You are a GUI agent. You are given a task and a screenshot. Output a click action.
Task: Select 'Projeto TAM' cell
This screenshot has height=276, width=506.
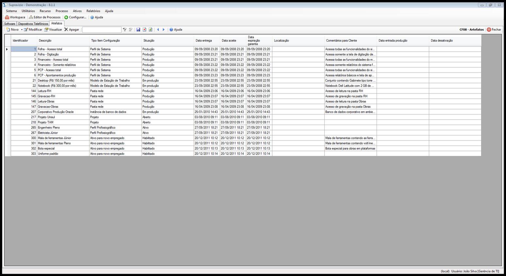point(63,122)
